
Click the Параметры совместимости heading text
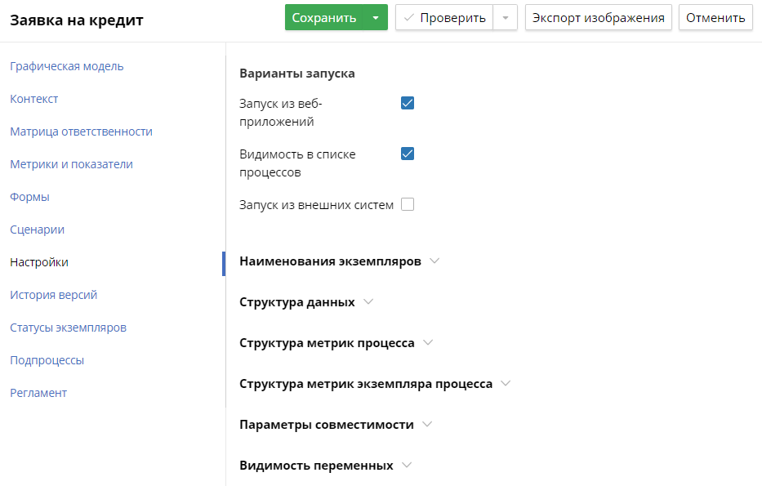pos(327,424)
